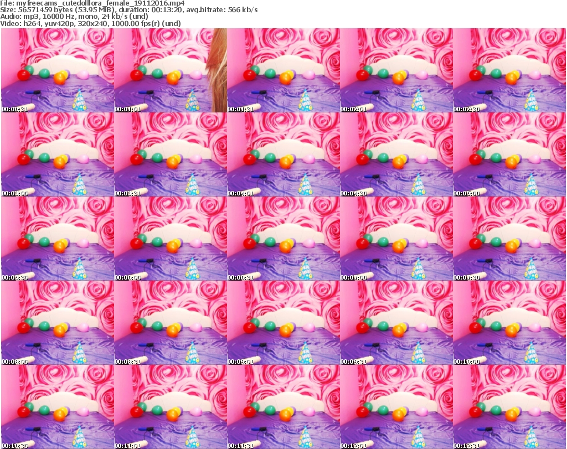Pick the frame marked 00:12:01
Screen dimensions: 567x449
point(396,407)
